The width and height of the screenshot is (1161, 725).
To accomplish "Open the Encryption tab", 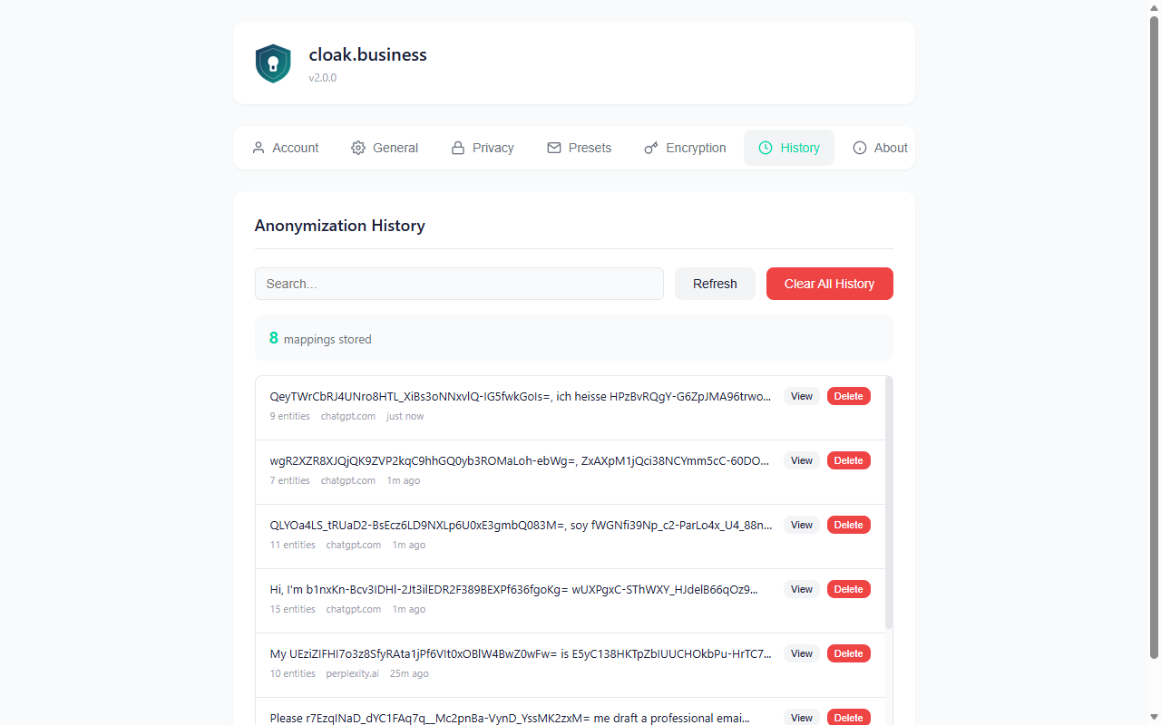I will 685,148.
